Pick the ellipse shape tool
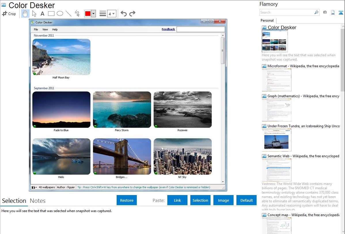This screenshot has height=234, width=345. pos(60,14)
